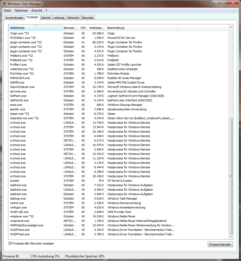Click Physikalischer Speicher: 28% status entry
This screenshot has width=241, height=261.
[x=85, y=256]
